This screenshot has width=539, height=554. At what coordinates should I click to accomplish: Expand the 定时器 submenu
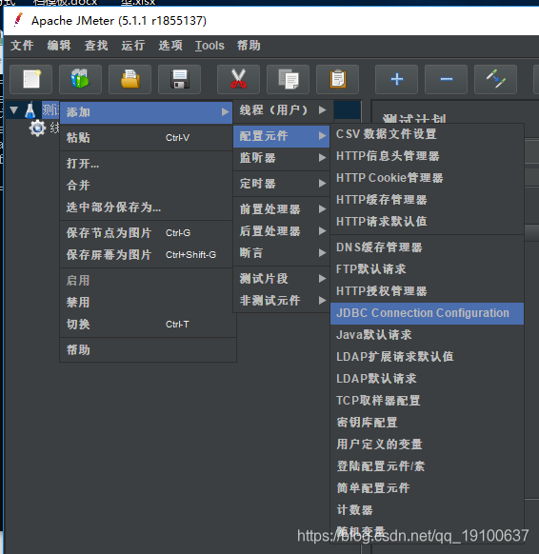pos(282,184)
